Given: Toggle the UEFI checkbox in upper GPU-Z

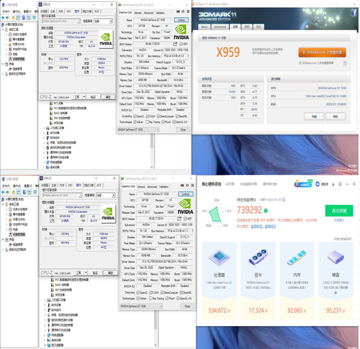Looking at the screenshot, I should (x=181, y=44).
